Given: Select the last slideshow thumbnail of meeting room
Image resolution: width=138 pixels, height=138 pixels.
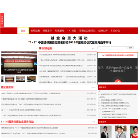Looking at the screenshot, I should coord(31,79).
